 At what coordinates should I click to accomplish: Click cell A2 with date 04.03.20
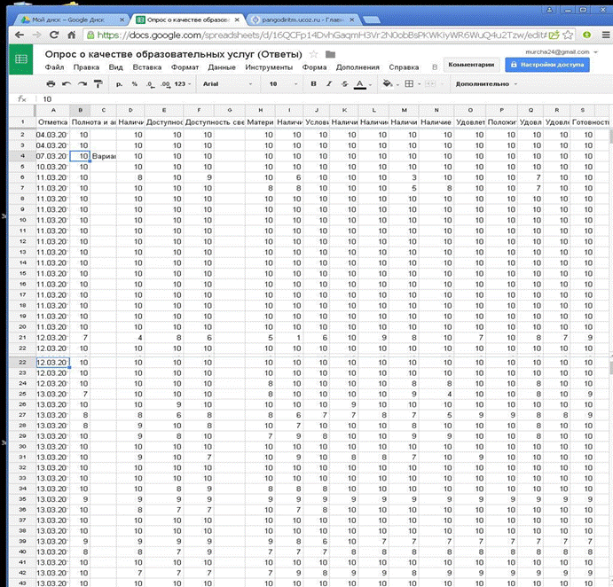[52, 135]
